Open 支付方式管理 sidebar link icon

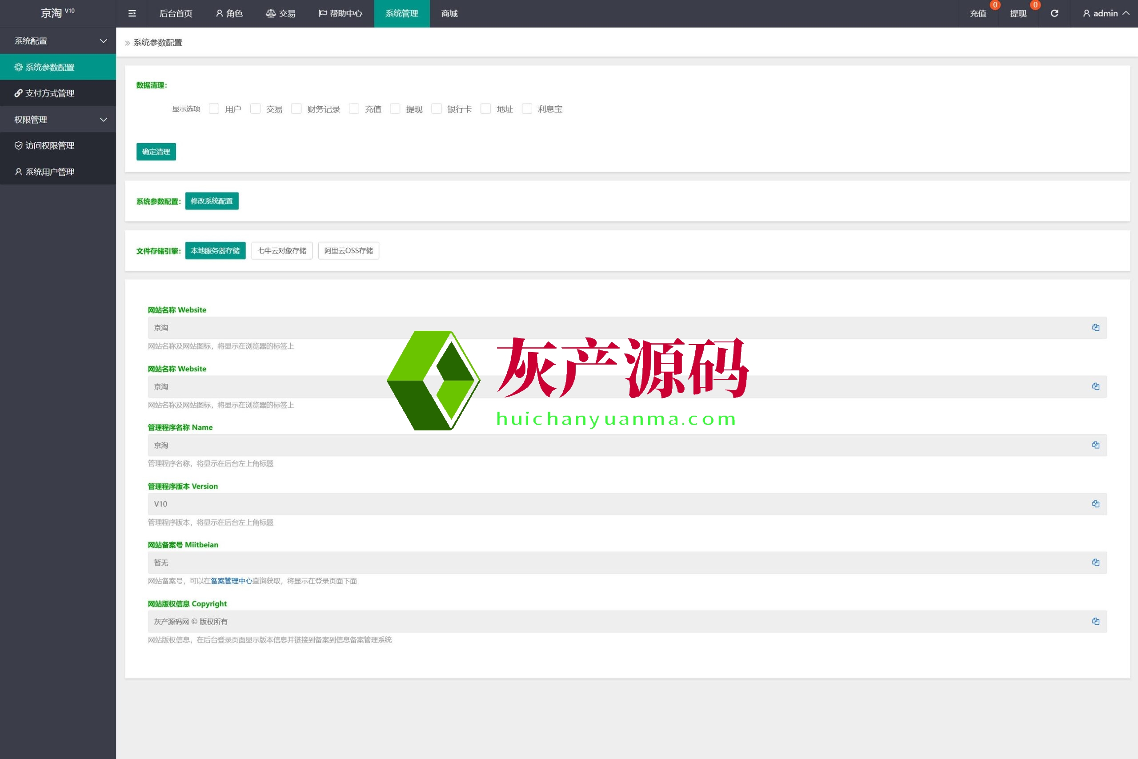tap(18, 93)
